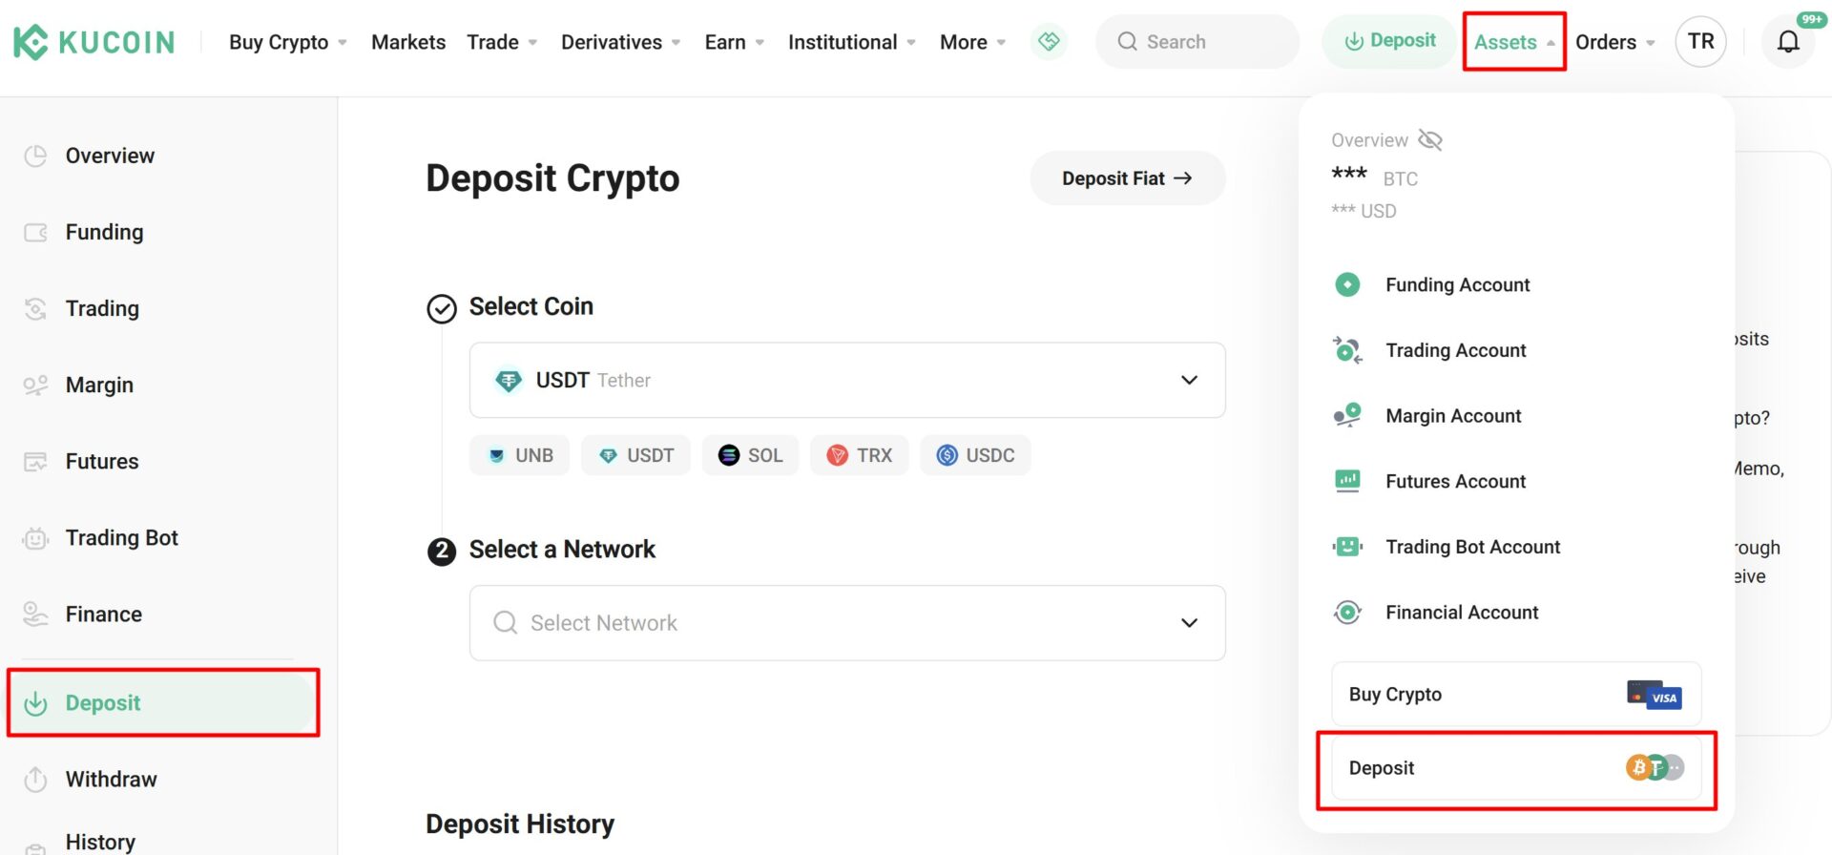Open the Orders dropdown menu

1614,42
